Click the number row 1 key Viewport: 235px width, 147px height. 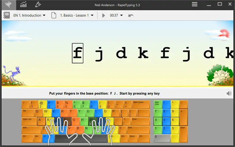coord(34,104)
